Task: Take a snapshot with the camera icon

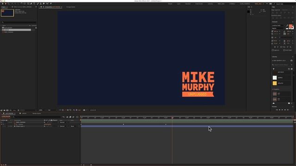Action: (x=84, y=110)
